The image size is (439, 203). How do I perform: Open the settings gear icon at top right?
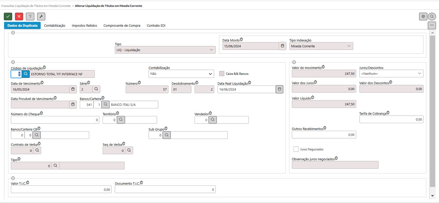tap(423, 16)
